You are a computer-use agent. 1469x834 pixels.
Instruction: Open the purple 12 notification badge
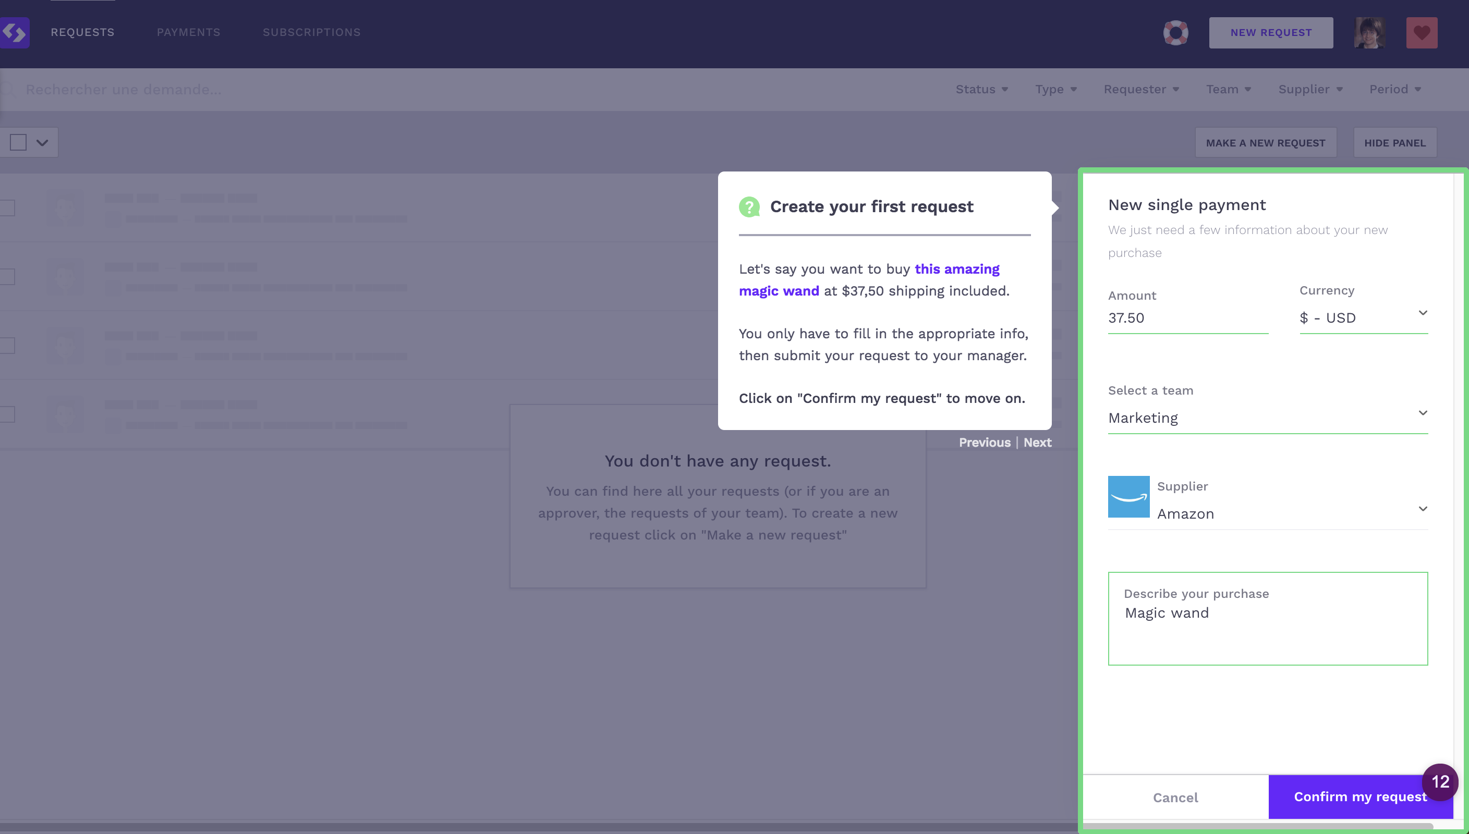click(1440, 782)
